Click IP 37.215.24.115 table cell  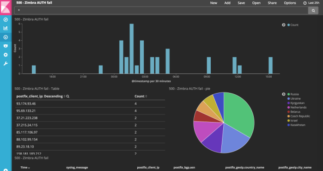[27, 125]
